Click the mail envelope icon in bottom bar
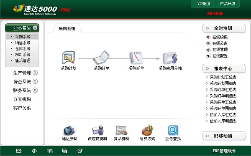The width and height of the screenshot is (251, 156). pos(19,151)
